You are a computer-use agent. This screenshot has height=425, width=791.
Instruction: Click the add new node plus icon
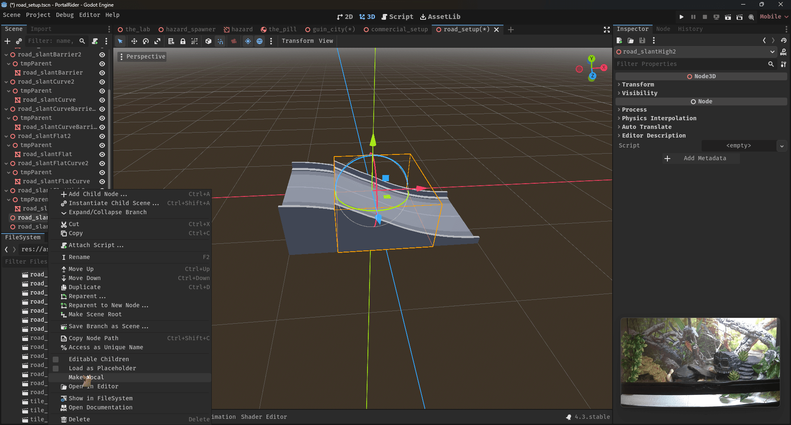tap(7, 41)
